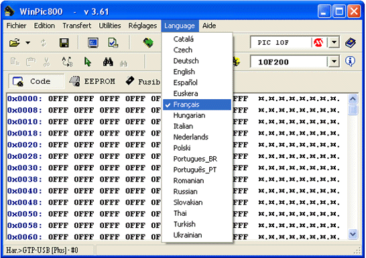Choose Slovakian language

197,202
